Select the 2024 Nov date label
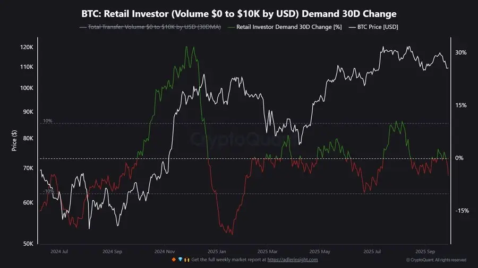The width and height of the screenshot is (478, 268). point(165,252)
